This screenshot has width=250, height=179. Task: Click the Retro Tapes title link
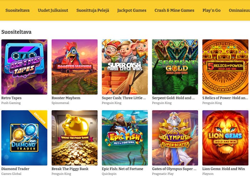[11, 98]
